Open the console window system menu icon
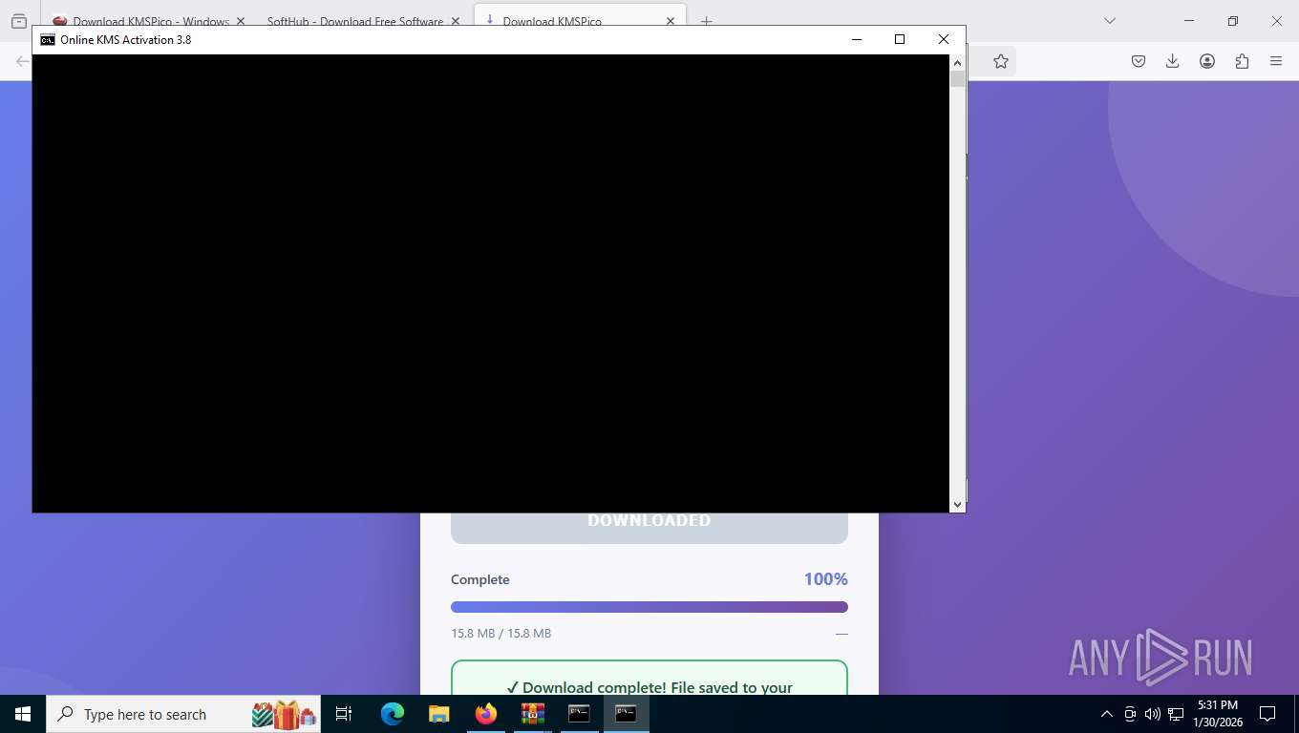This screenshot has width=1299, height=733. (x=47, y=39)
